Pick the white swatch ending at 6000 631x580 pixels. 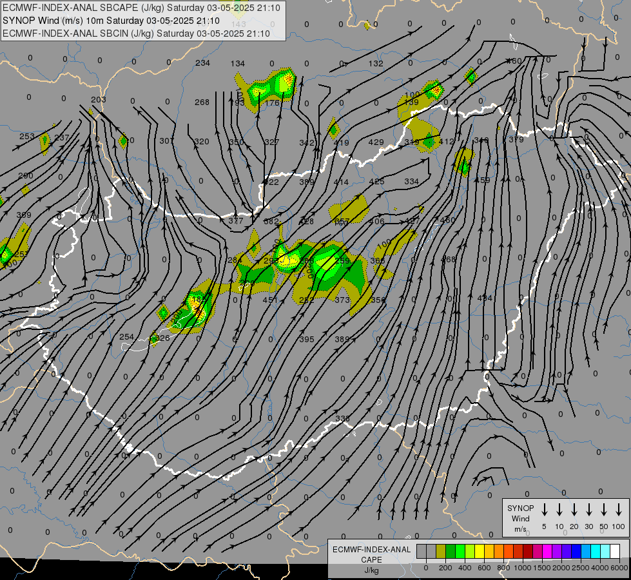(x=614, y=551)
